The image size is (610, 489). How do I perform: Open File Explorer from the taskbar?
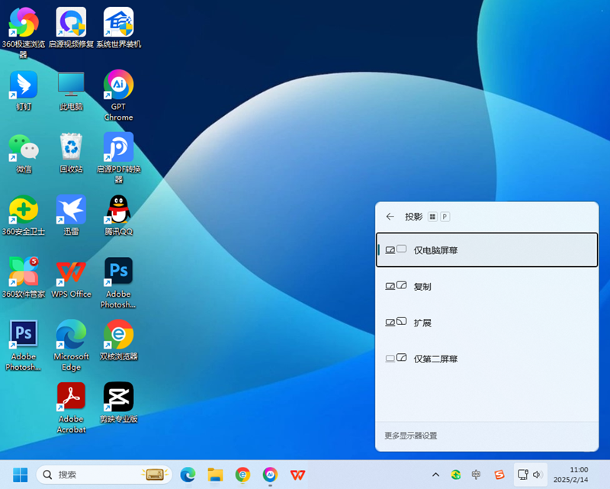(x=215, y=475)
